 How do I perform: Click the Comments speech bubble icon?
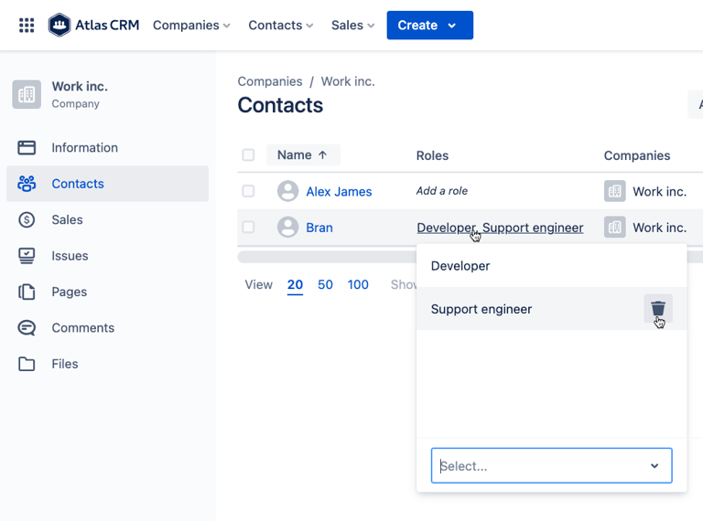27,328
